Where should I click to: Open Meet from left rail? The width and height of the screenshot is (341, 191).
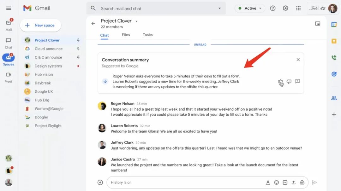9,78
